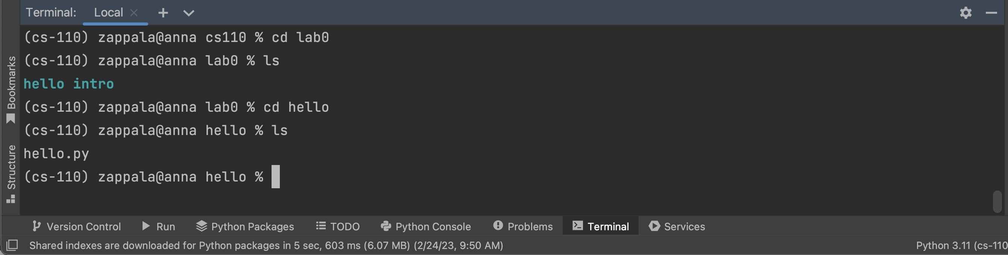Open the Python 3.11 interpreter selector
This screenshot has height=255, width=1008.
961,246
